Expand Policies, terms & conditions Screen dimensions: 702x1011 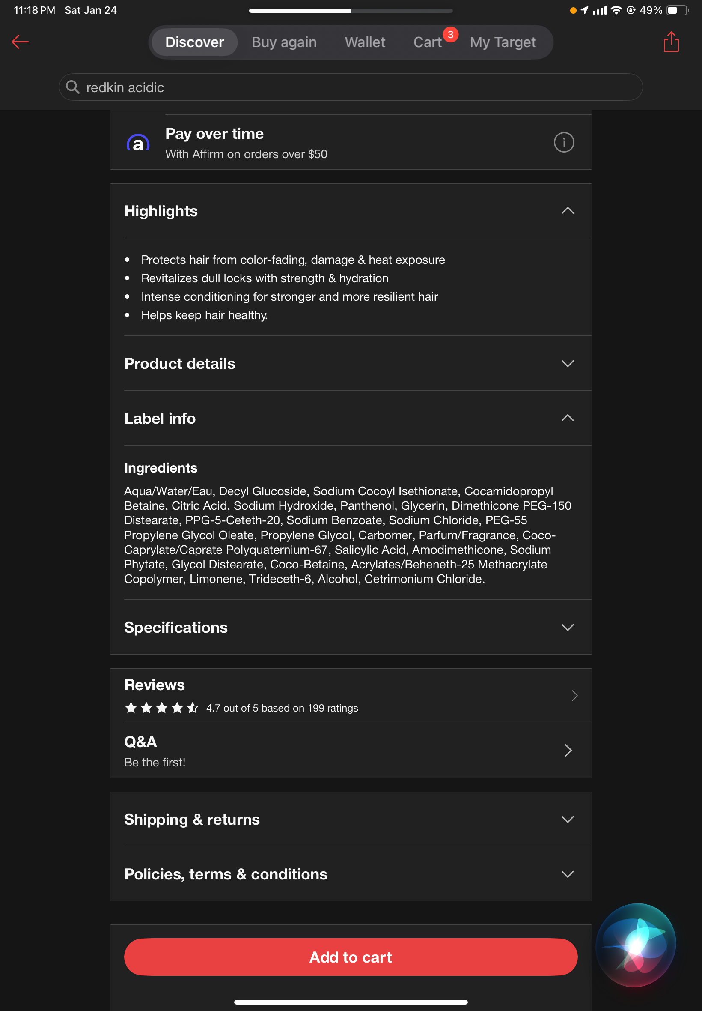tap(568, 874)
